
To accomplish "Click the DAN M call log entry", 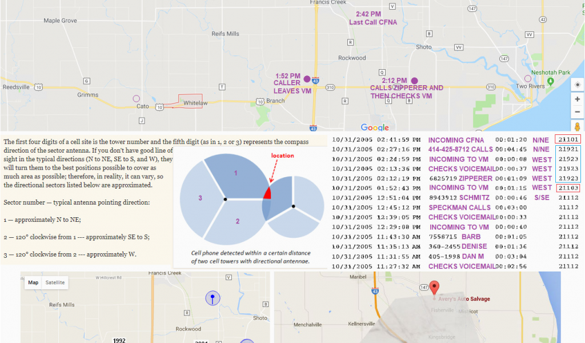I will (472, 257).
